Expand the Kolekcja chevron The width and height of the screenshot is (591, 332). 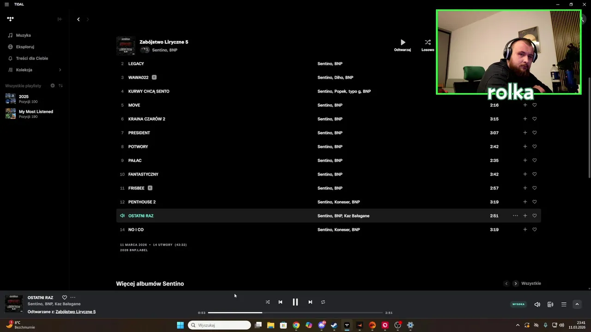tap(60, 70)
